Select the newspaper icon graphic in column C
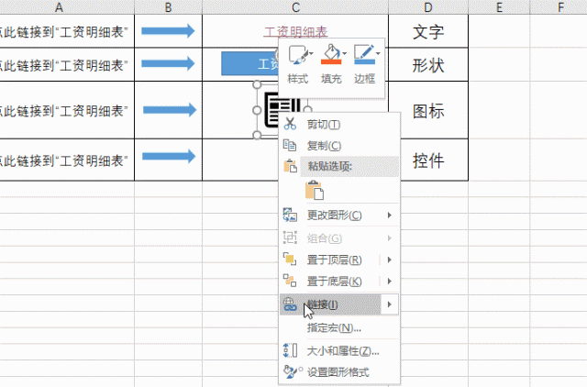 point(271,111)
